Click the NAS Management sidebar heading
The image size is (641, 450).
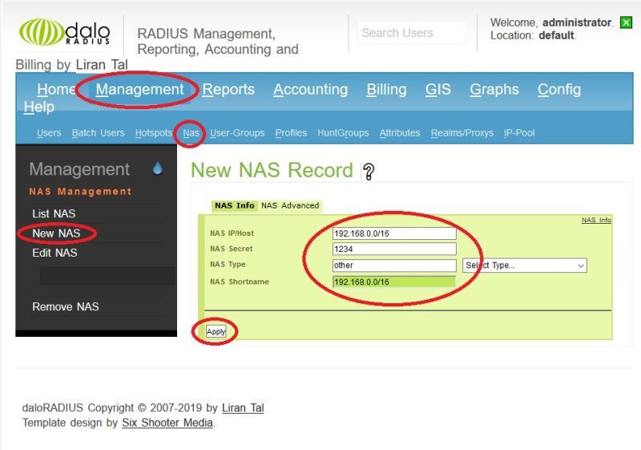coord(80,192)
